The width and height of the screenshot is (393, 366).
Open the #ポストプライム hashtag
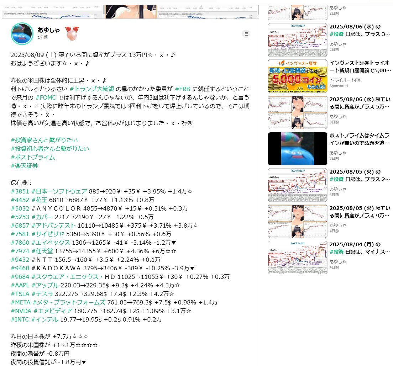[x=33, y=157]
